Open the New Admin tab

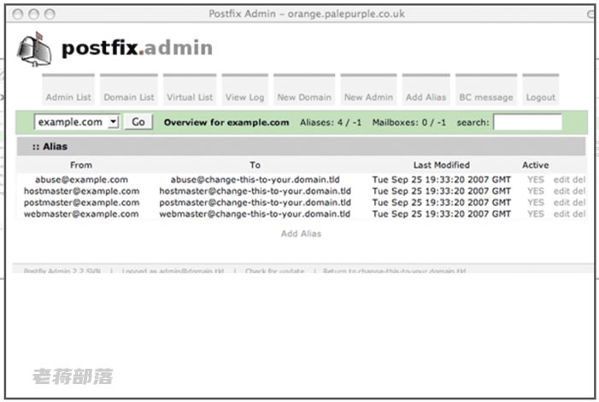[x=368, y=90]
